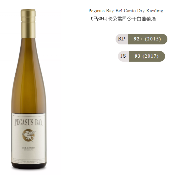Select the Chinese wine name text
182x176 pixels.
click(x=122, y=19)
